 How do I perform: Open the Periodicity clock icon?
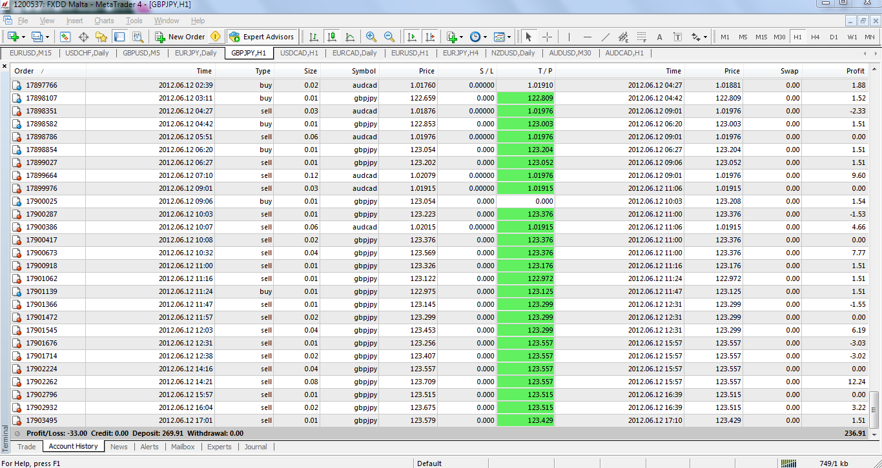[x=475, y=37]
